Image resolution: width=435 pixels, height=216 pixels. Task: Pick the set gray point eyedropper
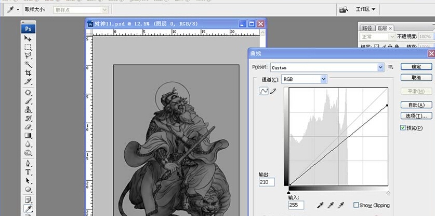[x=331, y=205]
